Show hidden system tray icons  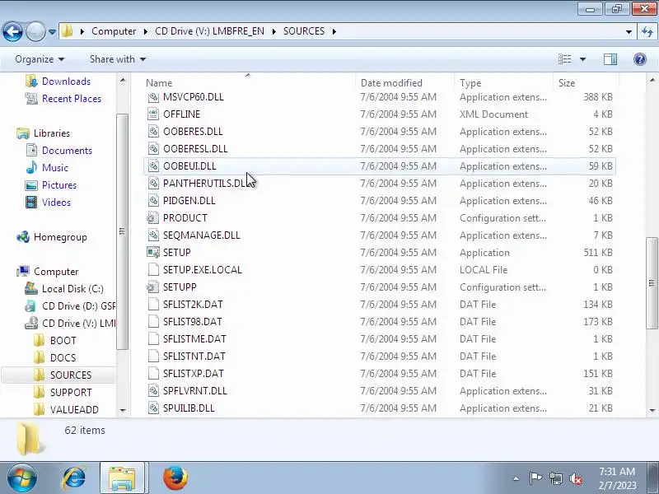(516, 478)
